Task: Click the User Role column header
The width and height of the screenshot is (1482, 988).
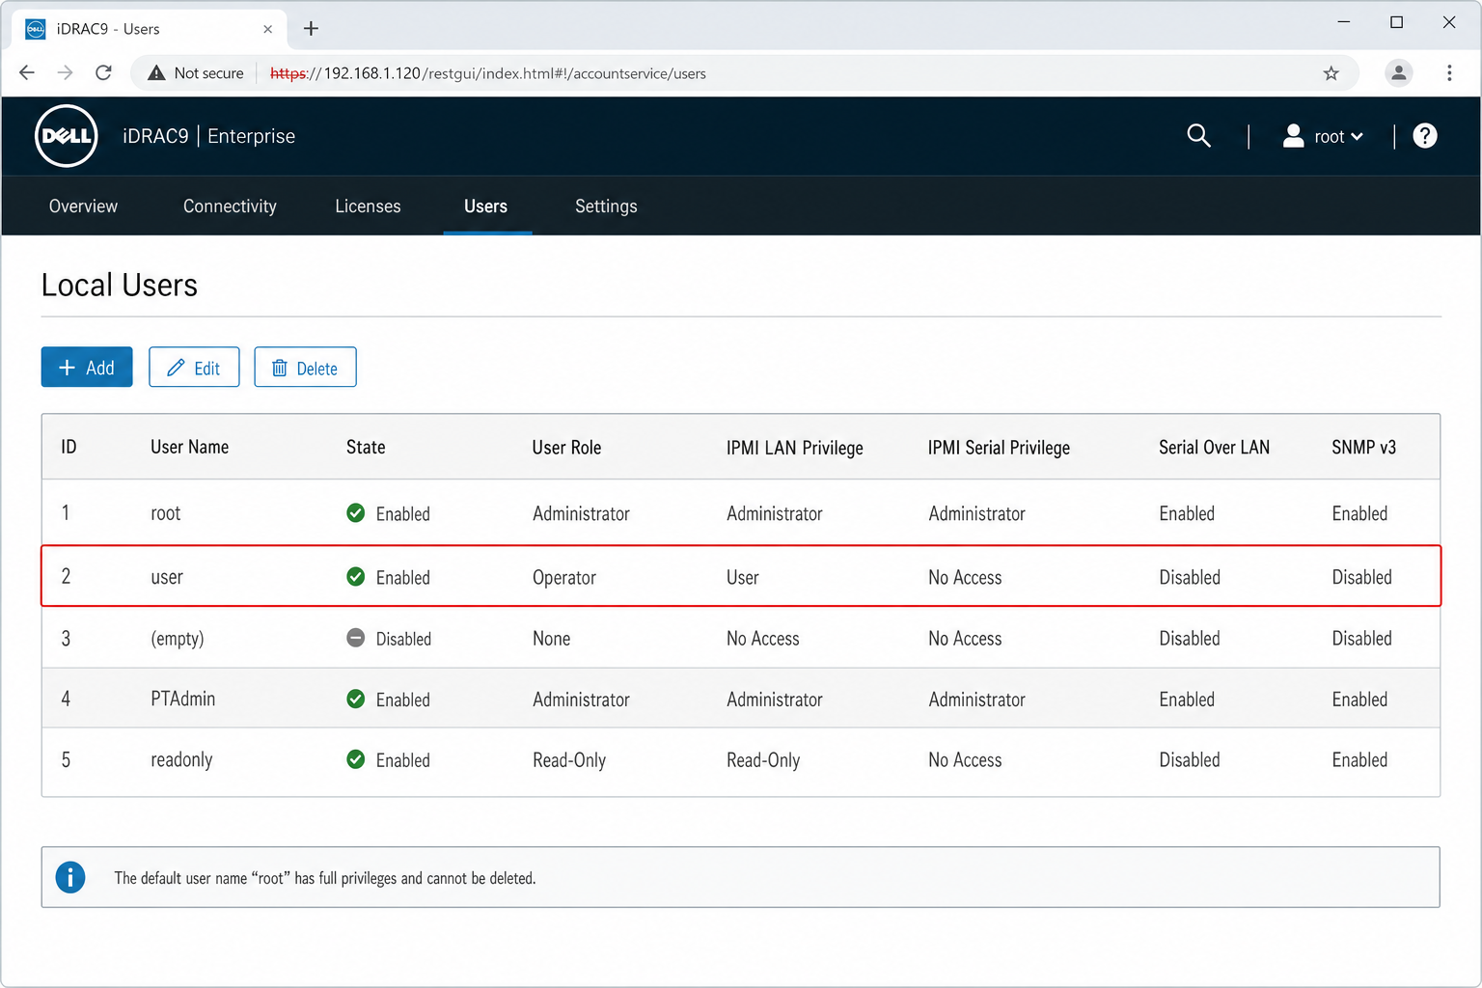Action: pos(566,448)
